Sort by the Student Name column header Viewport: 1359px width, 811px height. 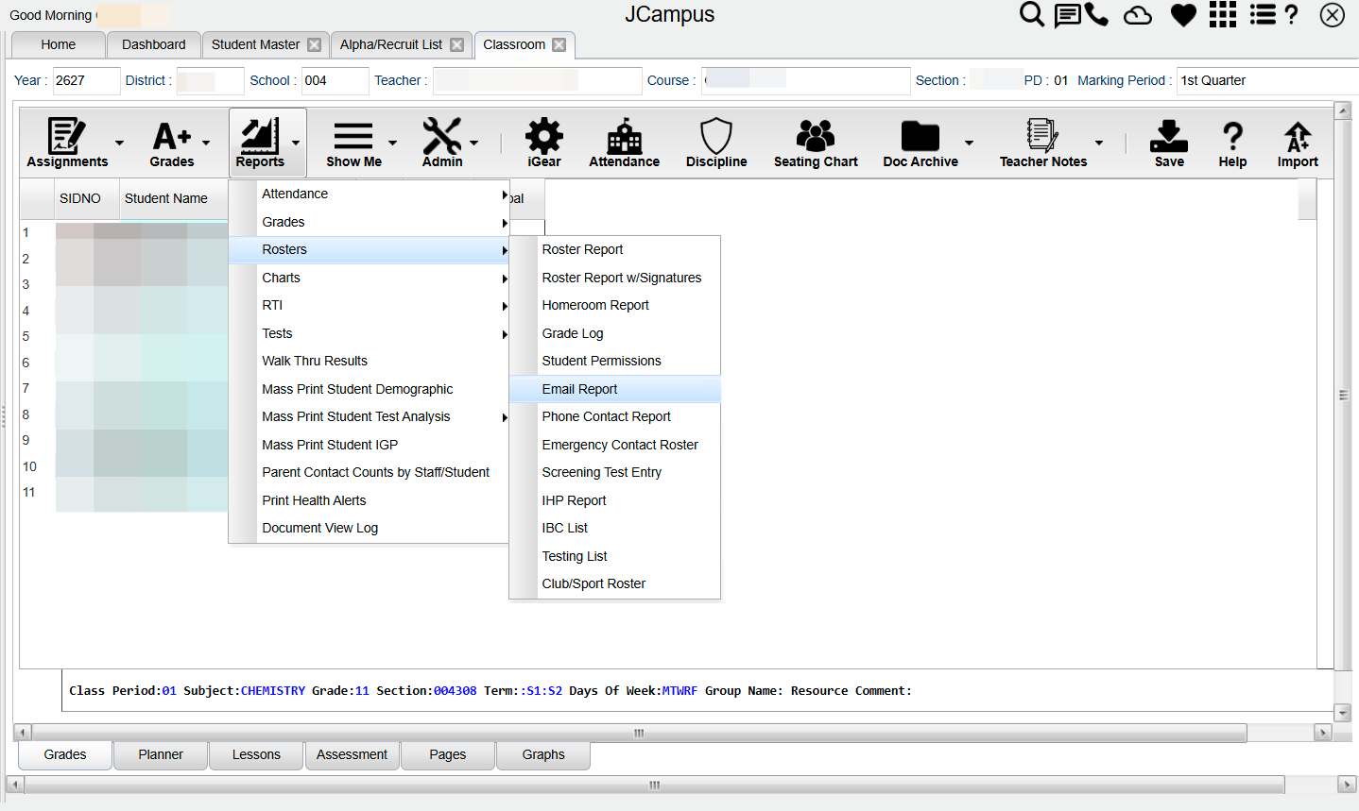pos(166,198)
